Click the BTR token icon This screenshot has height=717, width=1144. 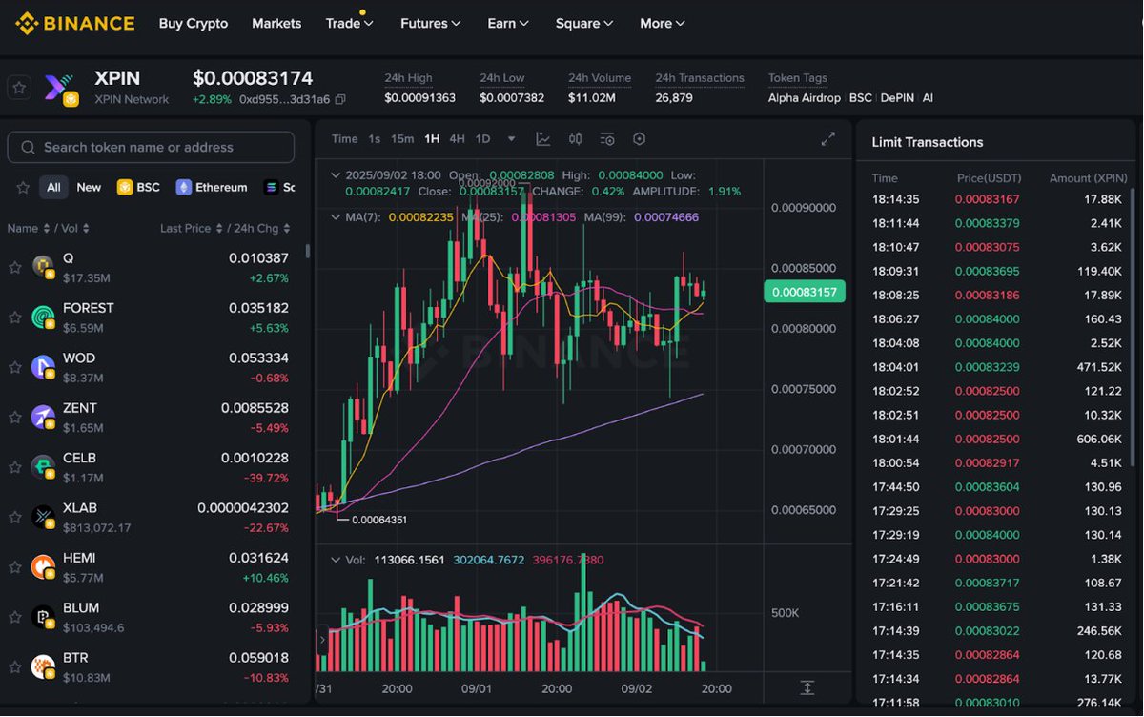coord(43,666)
